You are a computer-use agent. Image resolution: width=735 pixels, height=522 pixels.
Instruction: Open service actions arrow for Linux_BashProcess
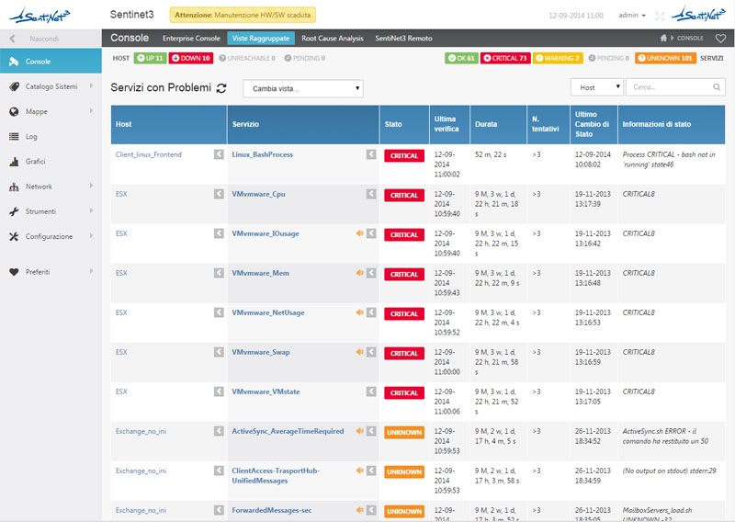tap(371, 154)
